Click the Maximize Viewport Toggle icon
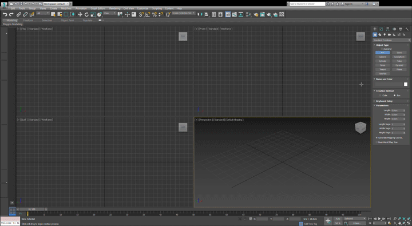This screenshot has height=226, width=412. pyautogui.click(x=409, y=223)
